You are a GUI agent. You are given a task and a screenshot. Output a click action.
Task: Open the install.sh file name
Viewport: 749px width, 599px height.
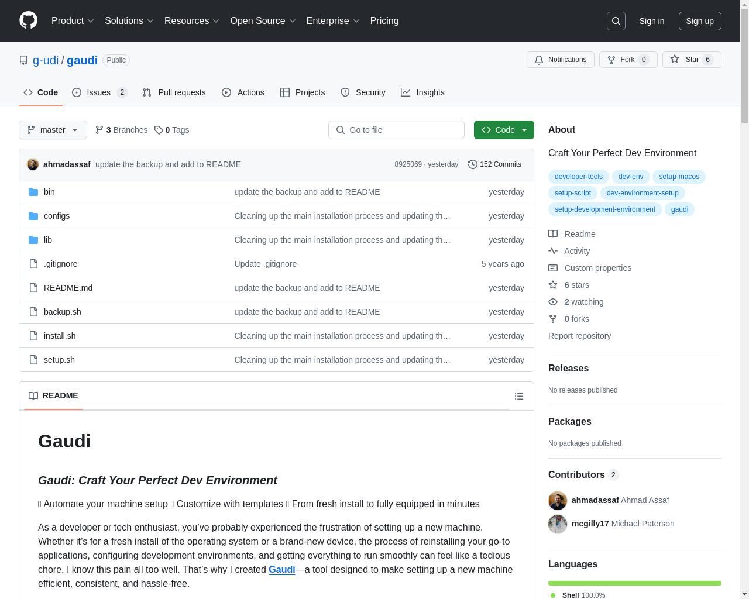click(60, 336)
